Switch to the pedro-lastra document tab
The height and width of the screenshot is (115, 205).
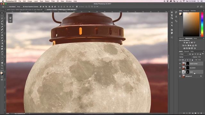click(x=25, y=10)
